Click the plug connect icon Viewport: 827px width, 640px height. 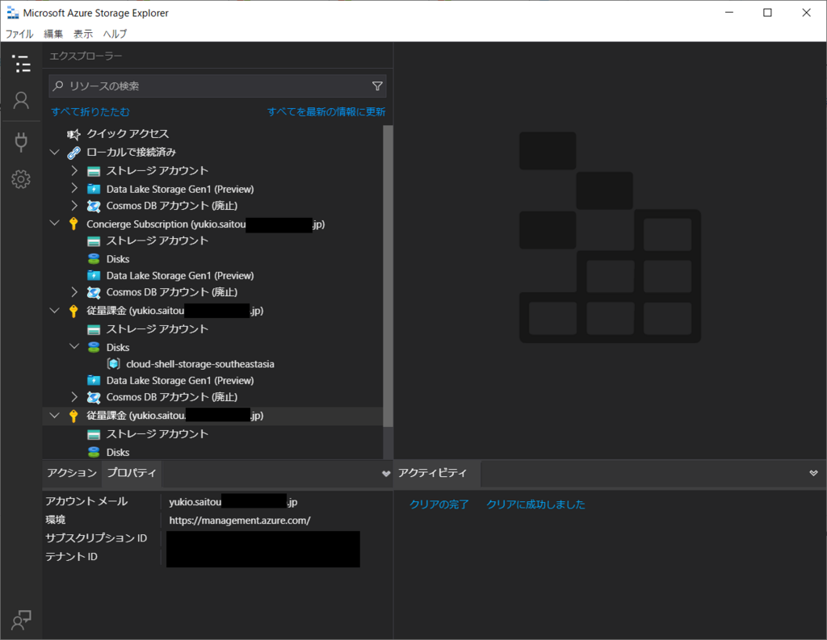pos(21,142)
